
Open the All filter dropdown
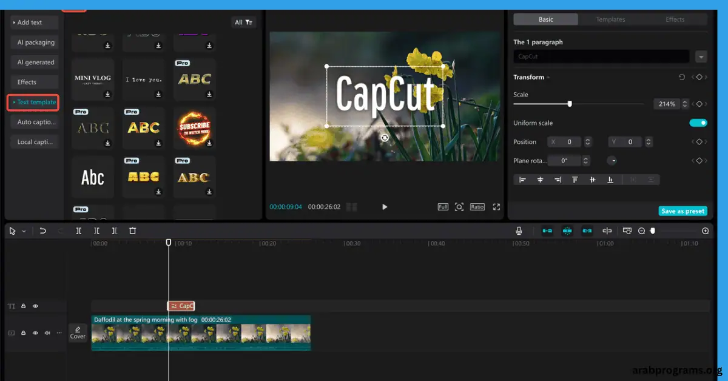244,22
